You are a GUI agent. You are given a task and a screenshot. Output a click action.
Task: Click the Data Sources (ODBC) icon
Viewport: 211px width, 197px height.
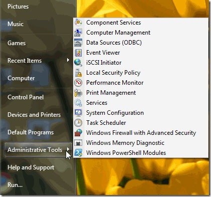(x=78, y=43)
